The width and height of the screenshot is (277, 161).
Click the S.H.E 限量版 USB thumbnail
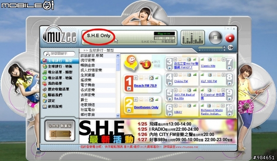[x=60, y=131]
